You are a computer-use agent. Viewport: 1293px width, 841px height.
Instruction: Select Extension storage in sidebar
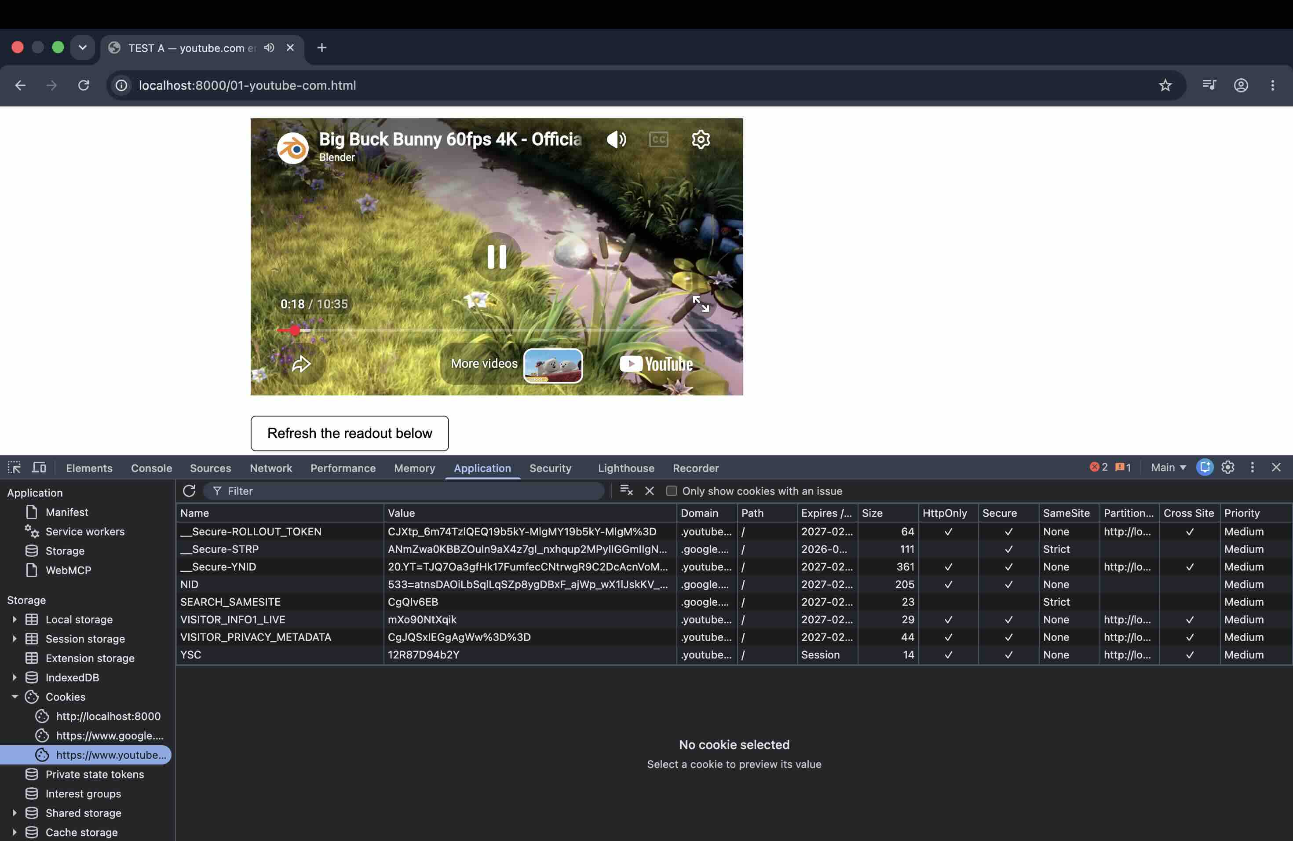[90, 658]
